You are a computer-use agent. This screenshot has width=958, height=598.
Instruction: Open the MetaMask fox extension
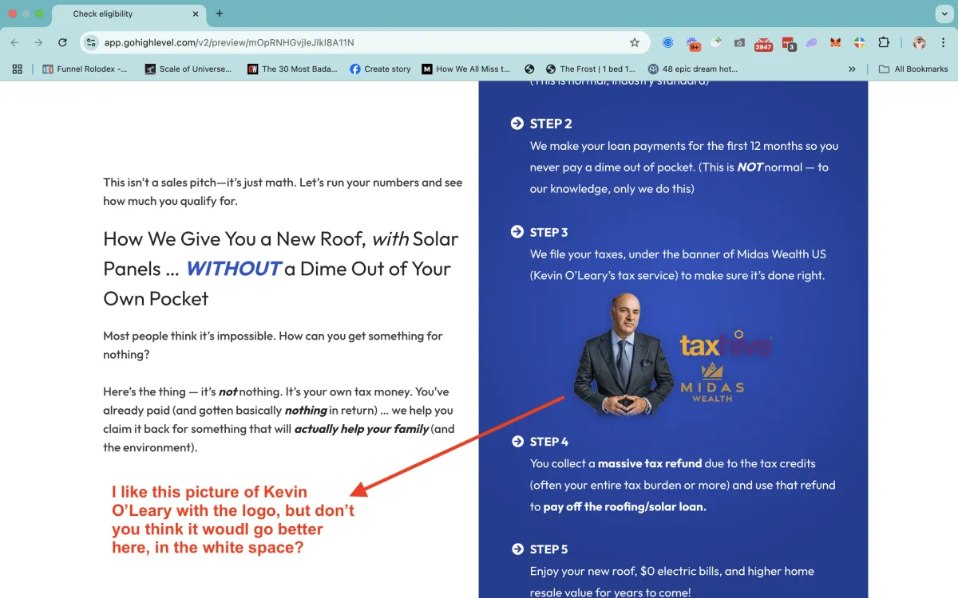point(836,42)
